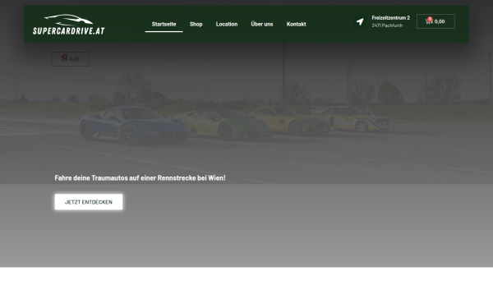The height and width of the screenshot is (308, 493).
Task: Select Über uns in the navigation
Action: [262, 24]
